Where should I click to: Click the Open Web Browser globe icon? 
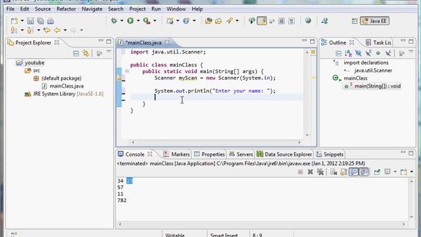(x=309, y=20)
